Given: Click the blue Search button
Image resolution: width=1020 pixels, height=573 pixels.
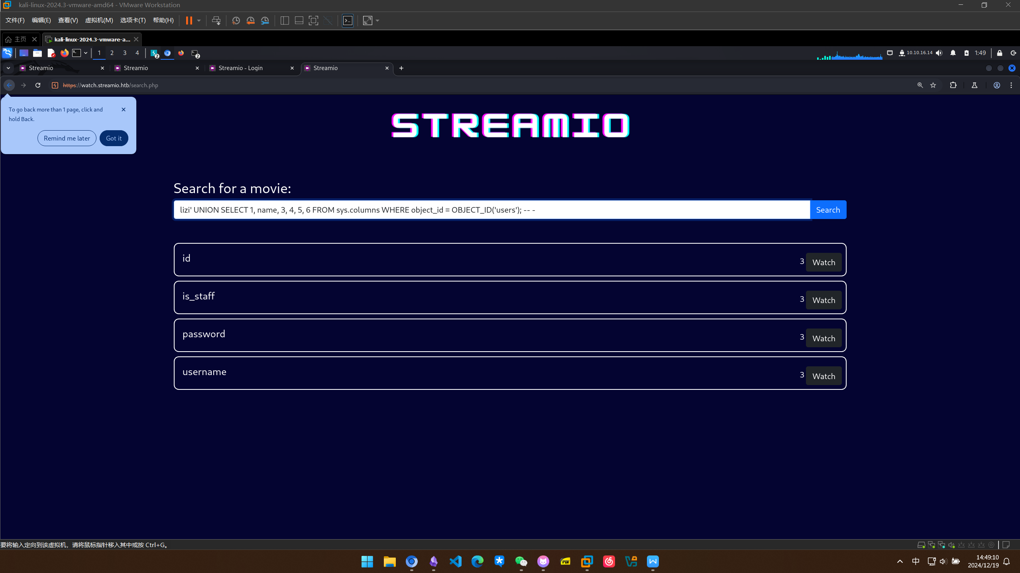Looking at the screenshot, I should [x=827, y=210].
